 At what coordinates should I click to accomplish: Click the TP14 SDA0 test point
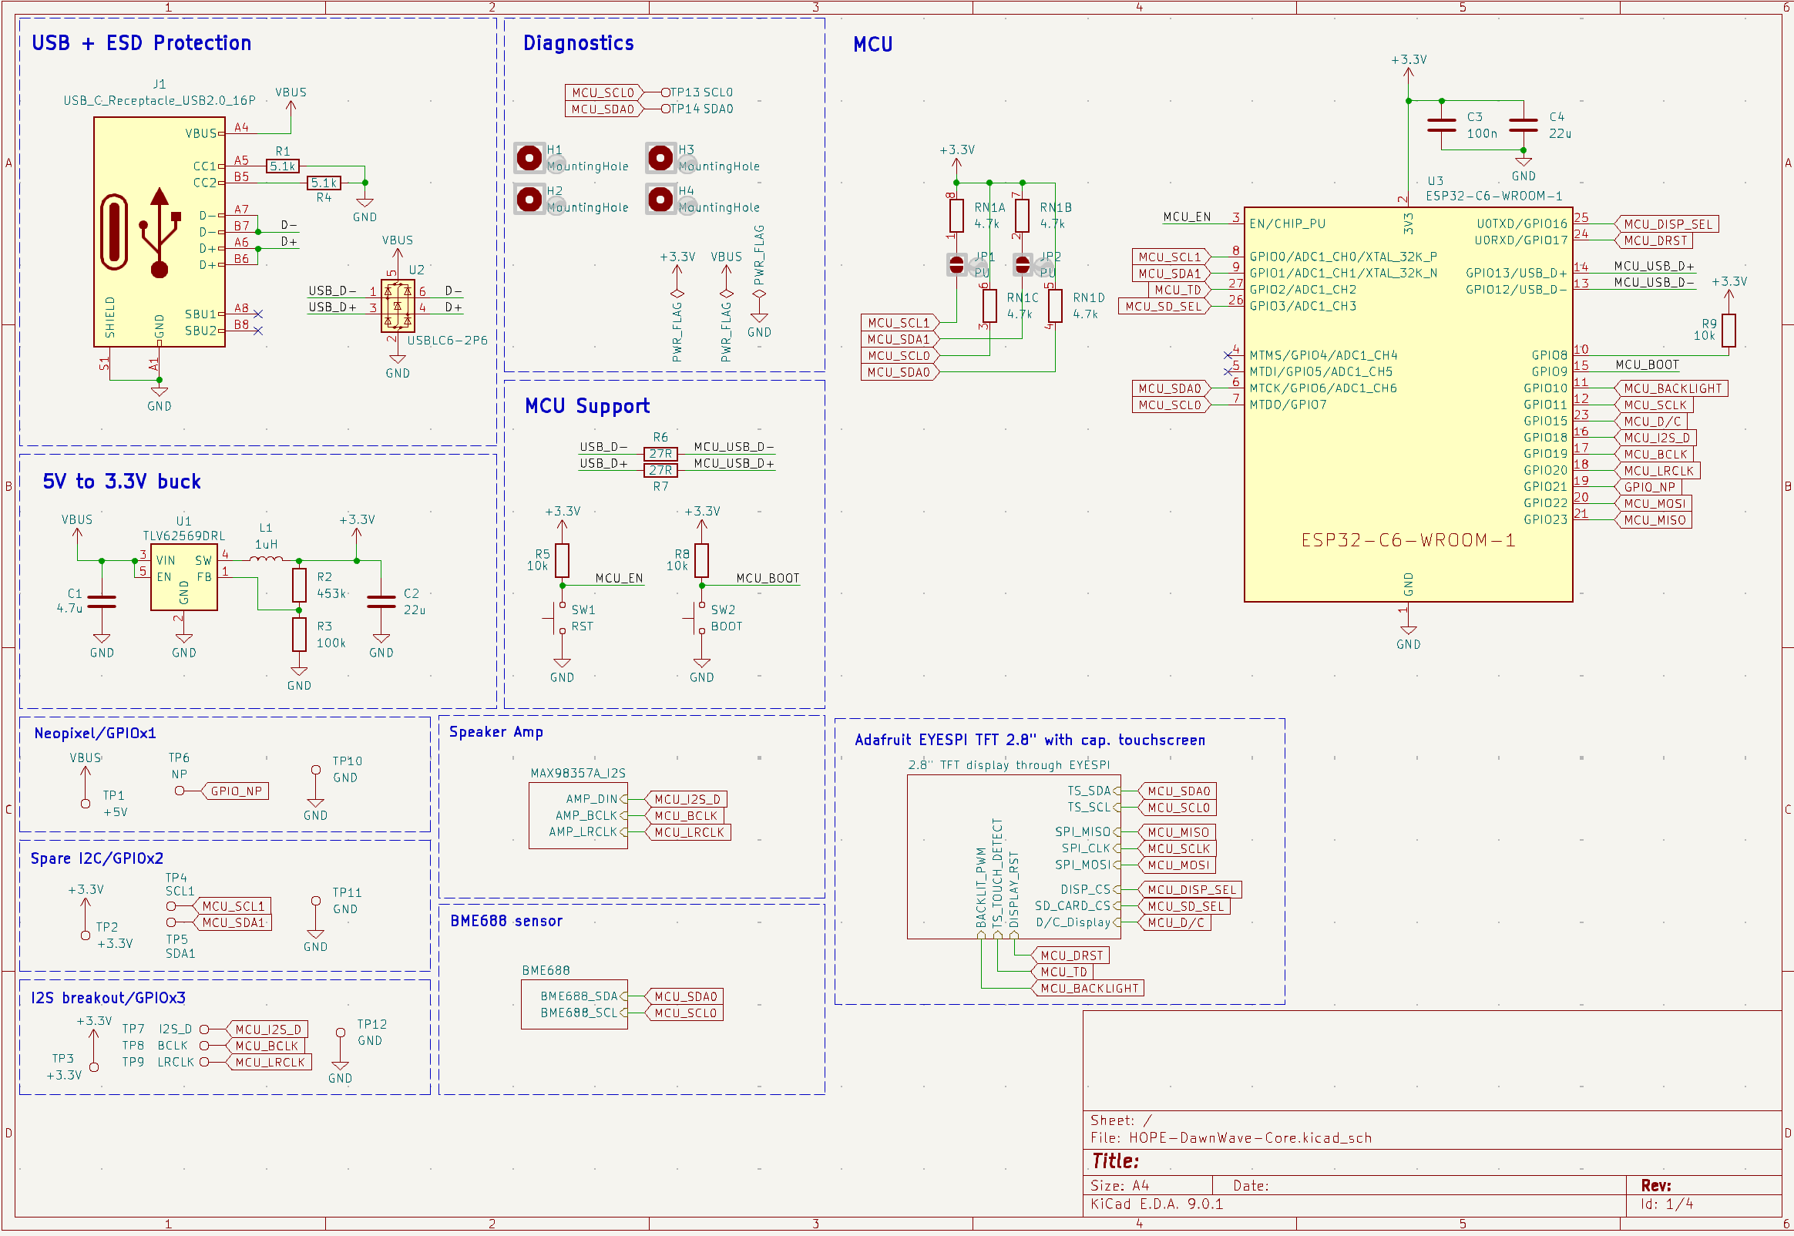(666, 109)
